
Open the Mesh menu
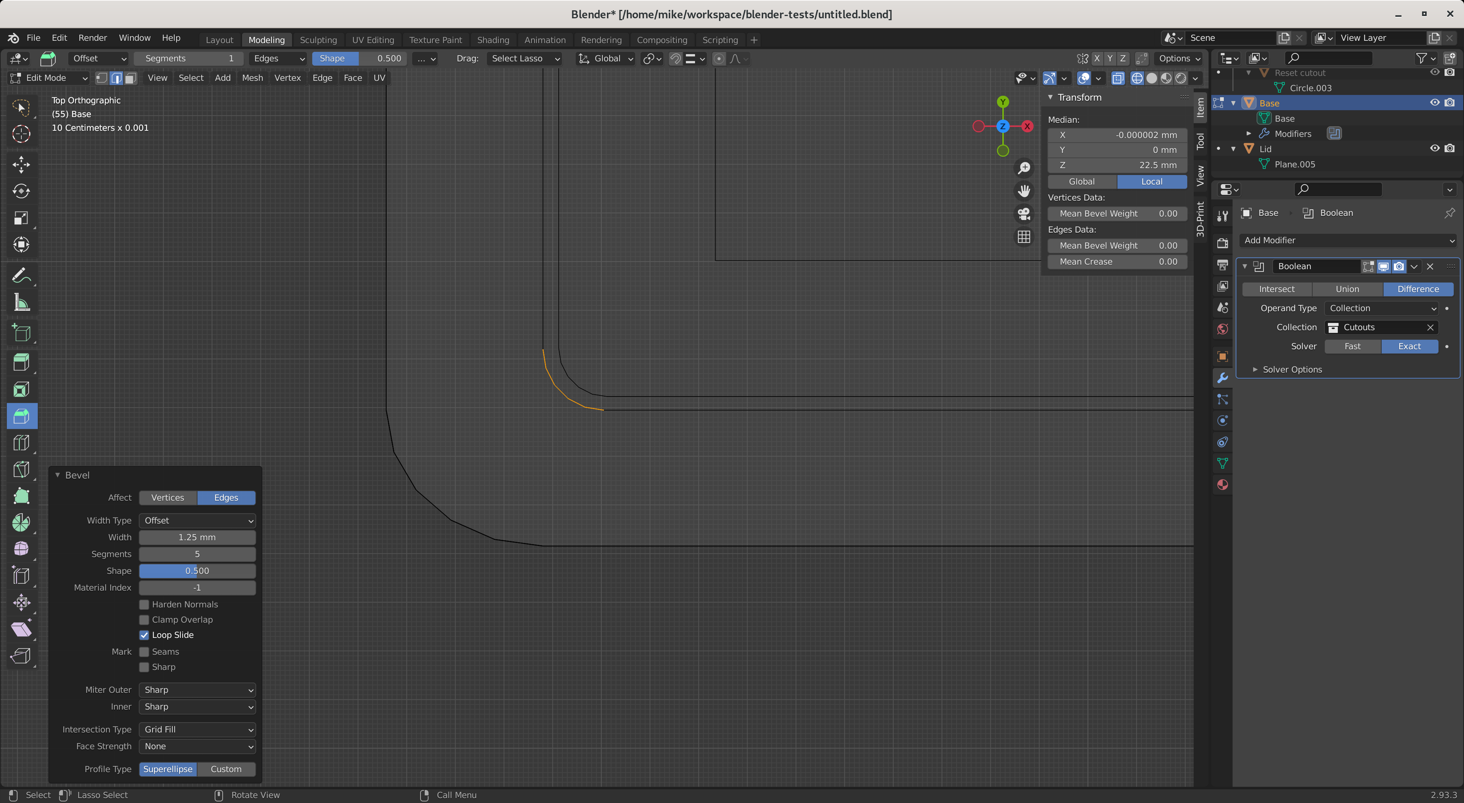tap(252, 78)
